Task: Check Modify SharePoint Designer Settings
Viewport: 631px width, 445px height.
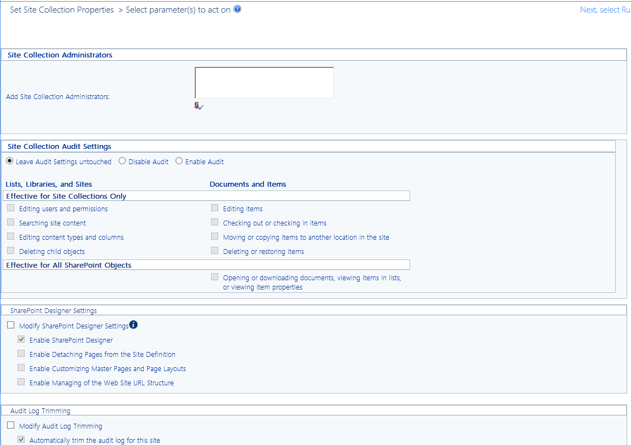Action: [x=10, y=324]
